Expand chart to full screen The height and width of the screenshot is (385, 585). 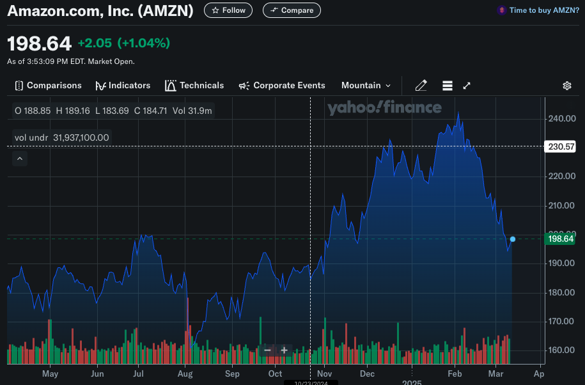[467, 85]
